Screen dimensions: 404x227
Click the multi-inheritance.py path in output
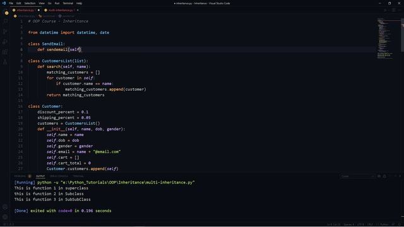click(128, 182)
